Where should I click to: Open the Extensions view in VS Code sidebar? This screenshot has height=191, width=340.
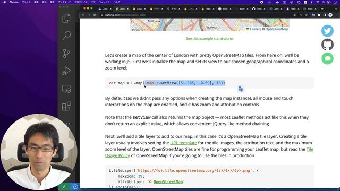[x=66, y=106]
